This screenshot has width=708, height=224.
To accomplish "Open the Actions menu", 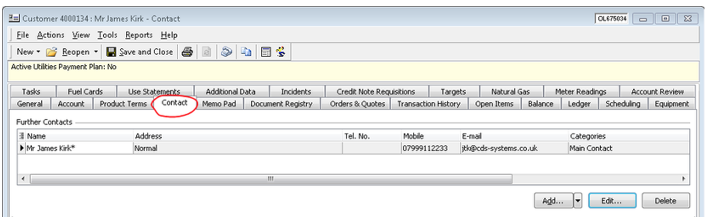I will click(x=50, y=35).
